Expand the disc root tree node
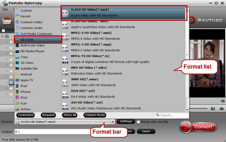 click(x=2, y=36)
